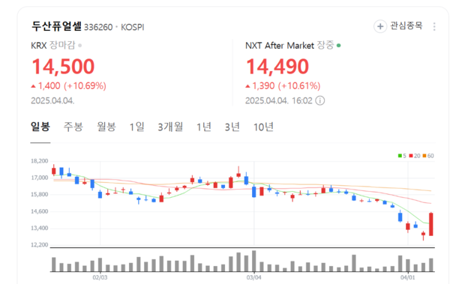Select the 1년 chart tab

pos(204,127)
